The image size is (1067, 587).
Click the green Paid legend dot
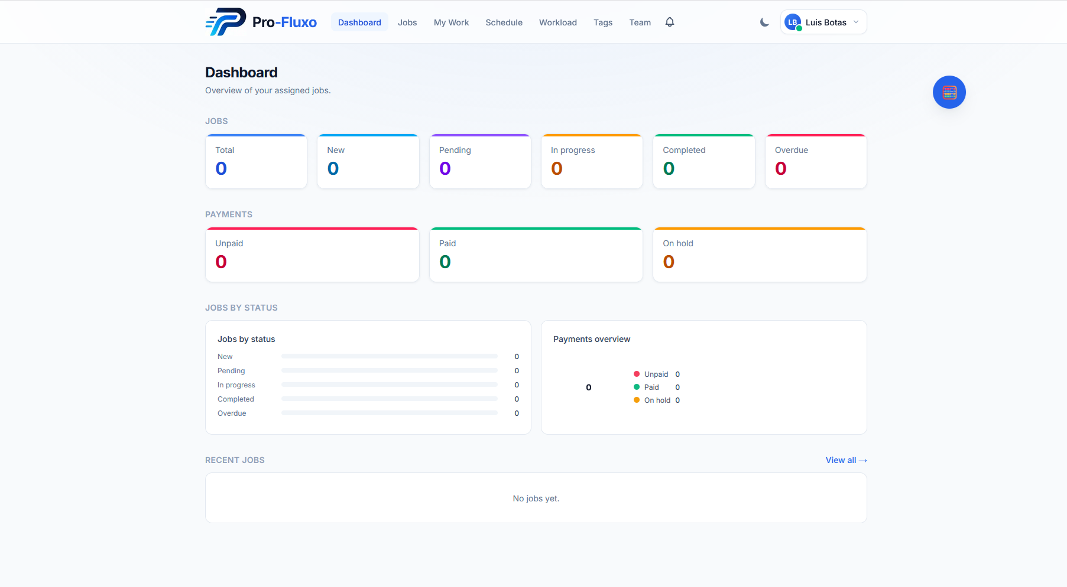point(637,387)
